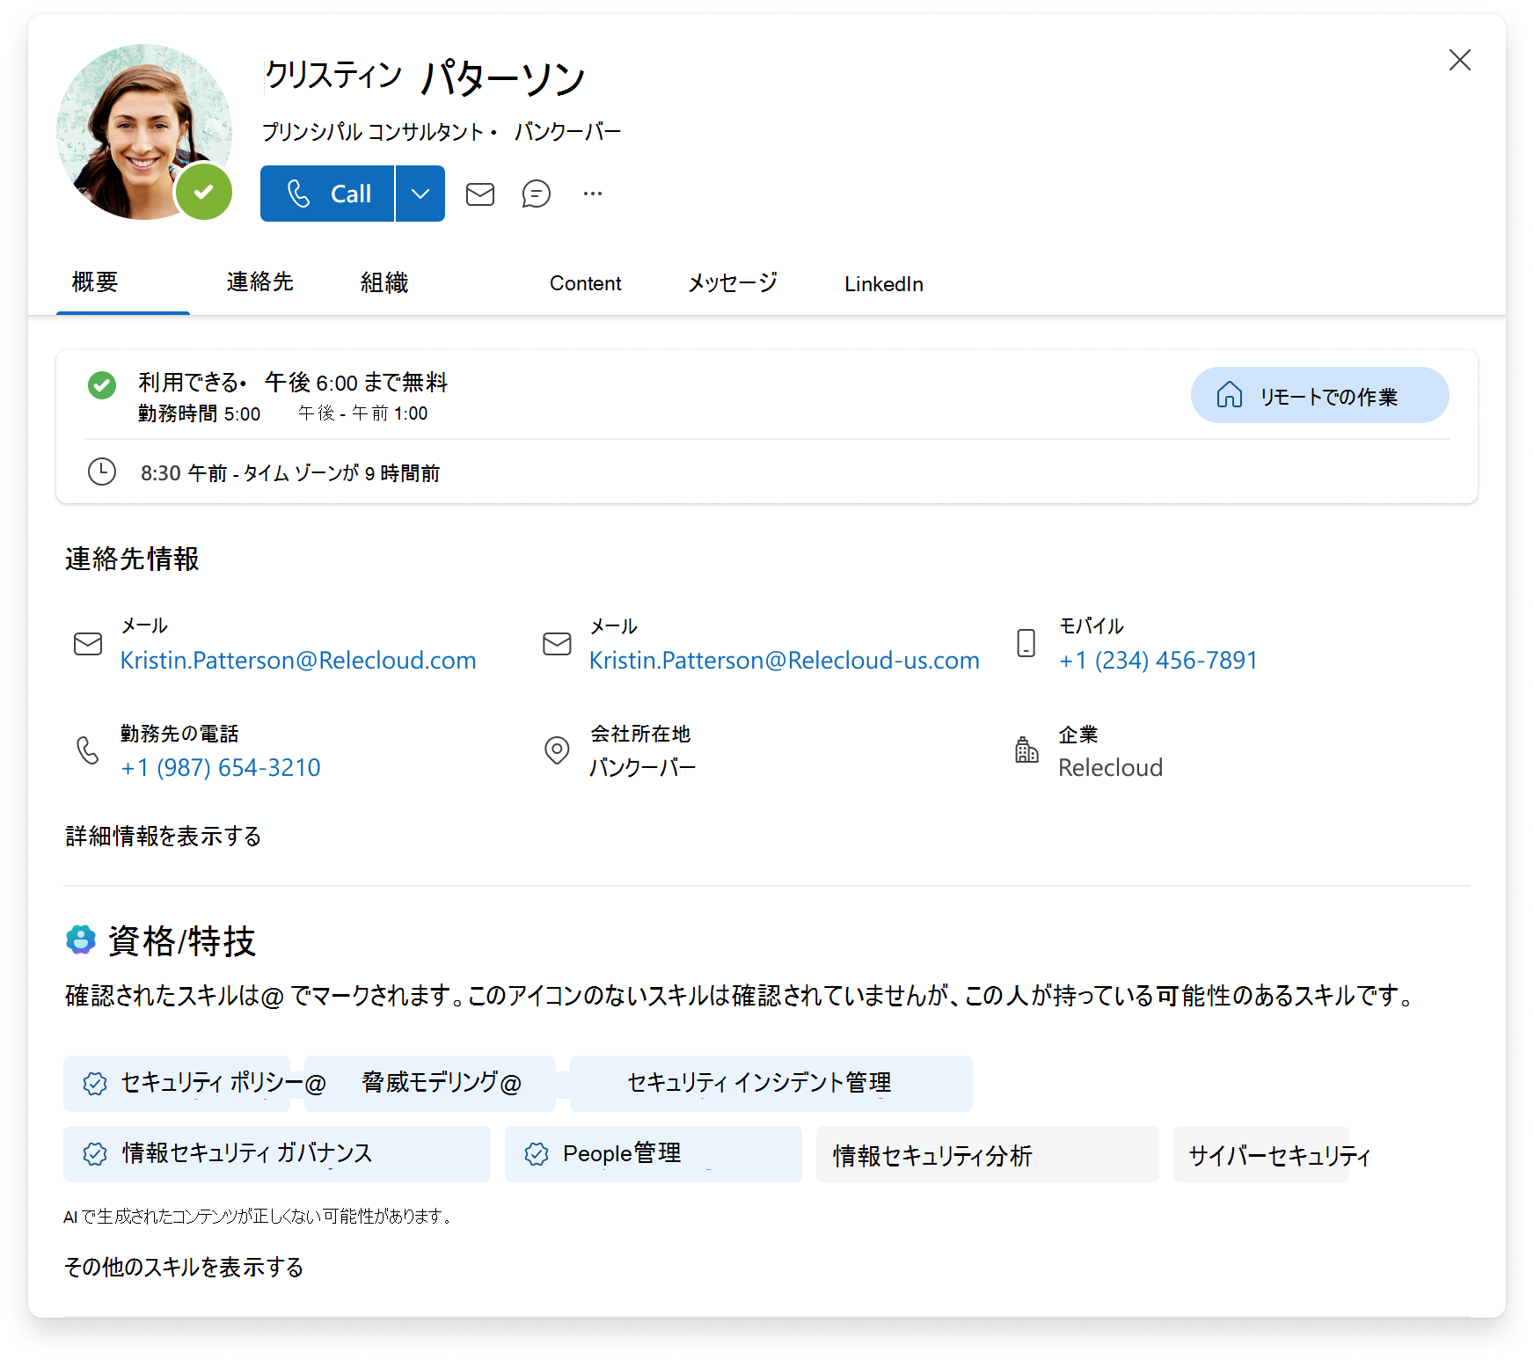Expand the Call options dropdown arrow

pyautogui.click(x=420, y=194)
